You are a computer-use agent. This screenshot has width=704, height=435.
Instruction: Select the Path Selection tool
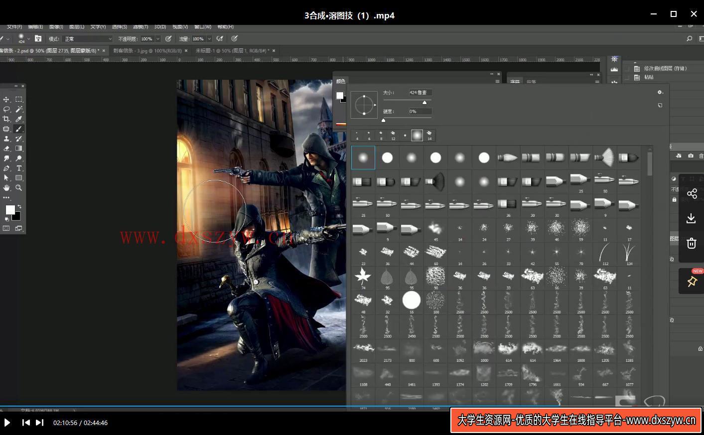tap(6, 178)
